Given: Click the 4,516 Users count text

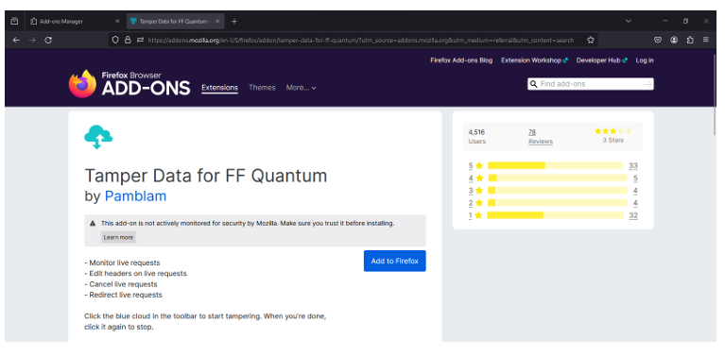Looking at the screenshot, I should click(x=476, y=137).
